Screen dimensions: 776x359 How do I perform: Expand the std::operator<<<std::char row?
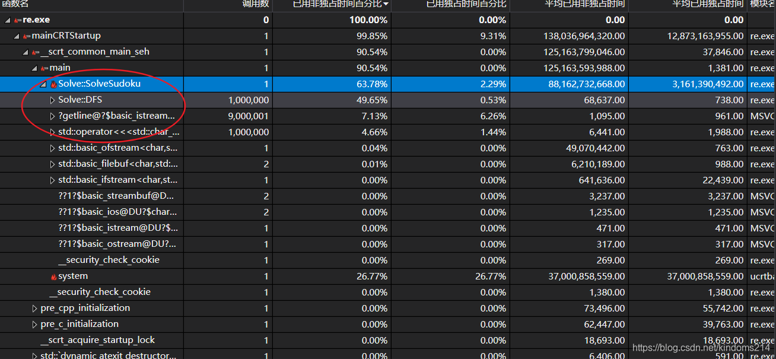(52, 132)
